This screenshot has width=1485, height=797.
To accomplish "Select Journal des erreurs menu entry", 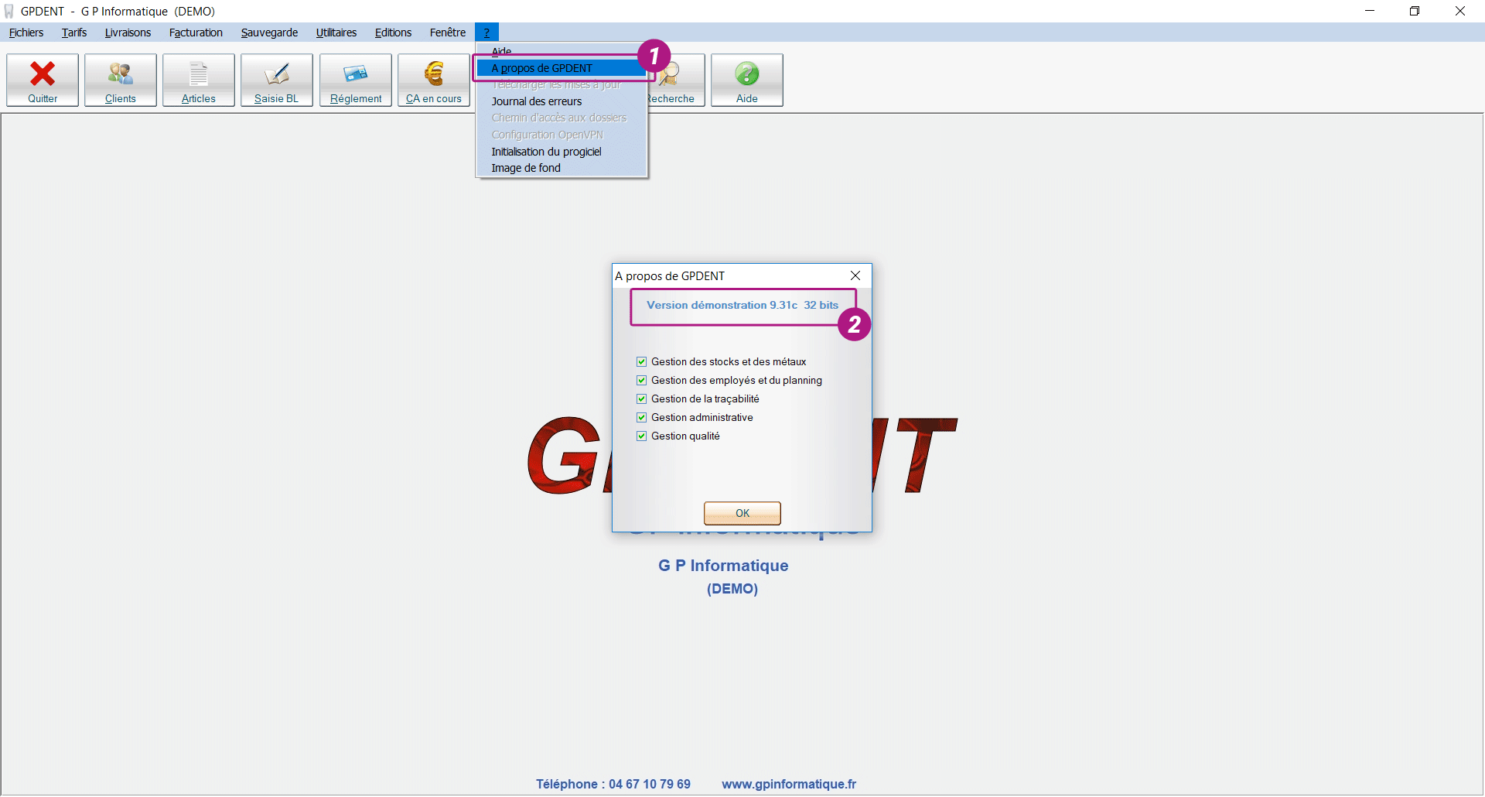I will coord(562,101).
